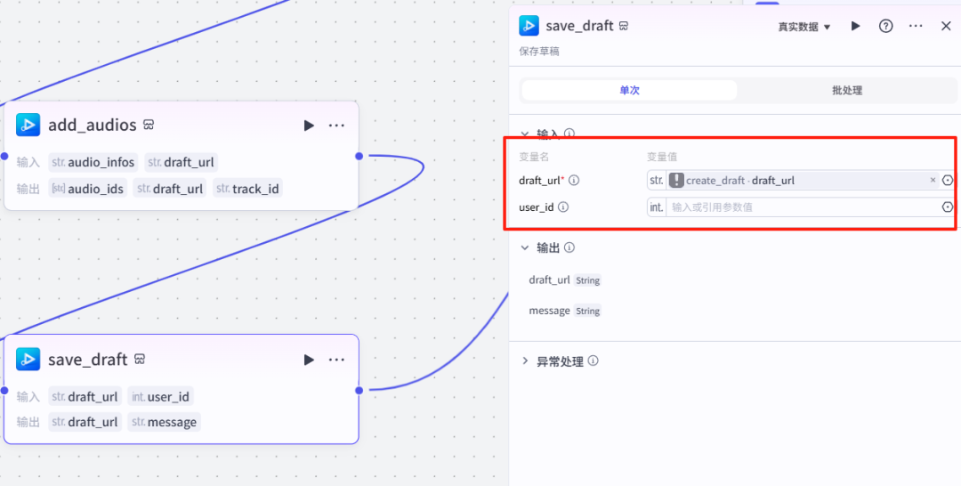Click message output tag in save_draft node
This screenshot has height=486, width=961.
point(165,422)
